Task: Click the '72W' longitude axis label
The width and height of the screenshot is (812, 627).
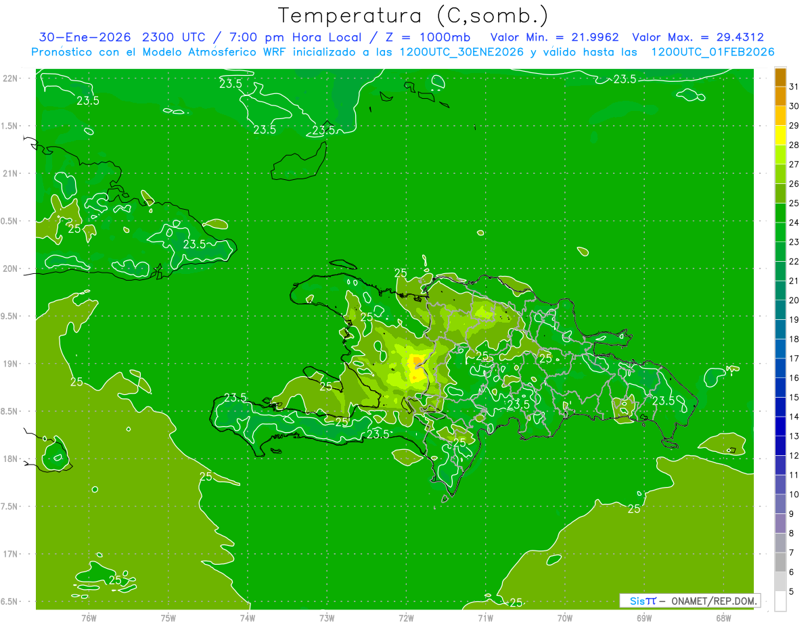Action: 406,618
